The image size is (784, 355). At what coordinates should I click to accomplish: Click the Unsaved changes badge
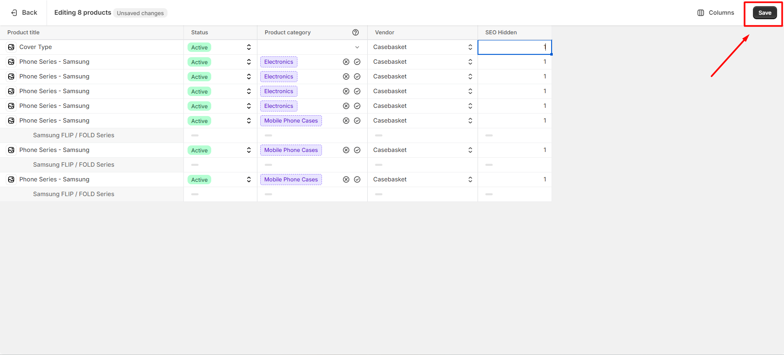pyautogui.click(x=140, y=13)
